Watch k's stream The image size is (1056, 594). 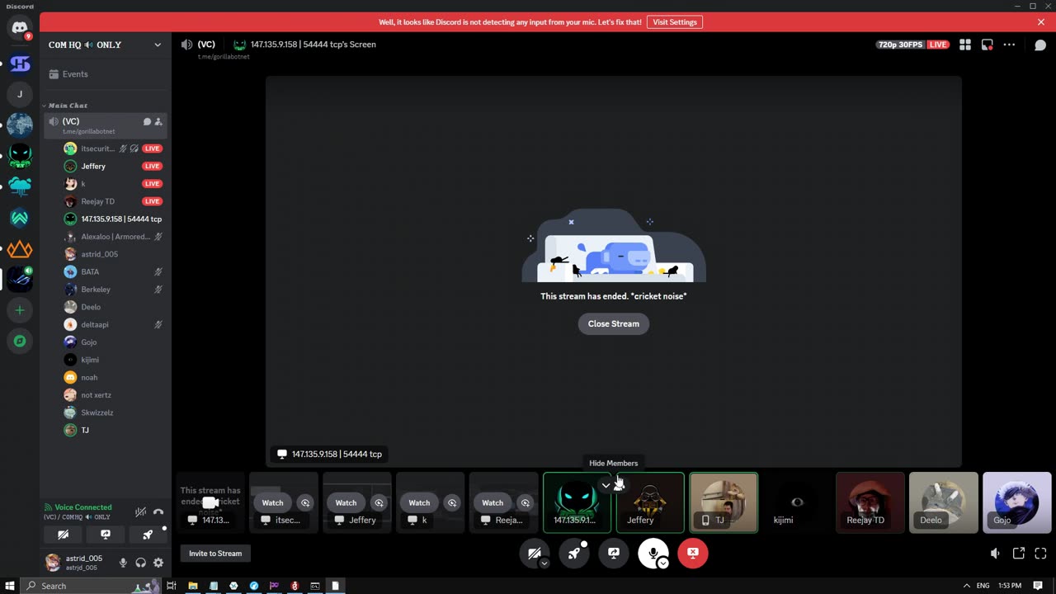(419, 502)
